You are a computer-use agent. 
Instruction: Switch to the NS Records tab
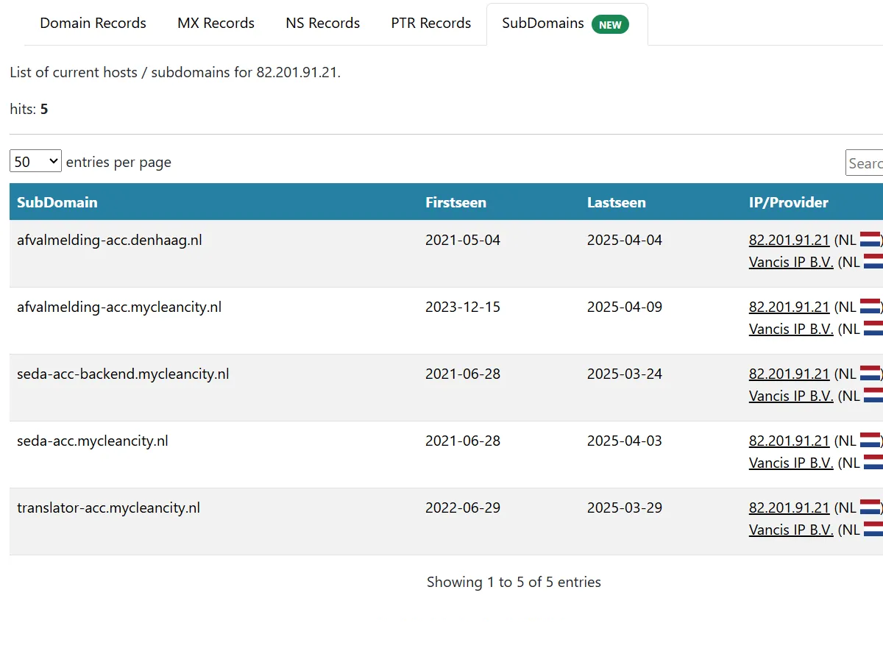click(x=322, y=24)
